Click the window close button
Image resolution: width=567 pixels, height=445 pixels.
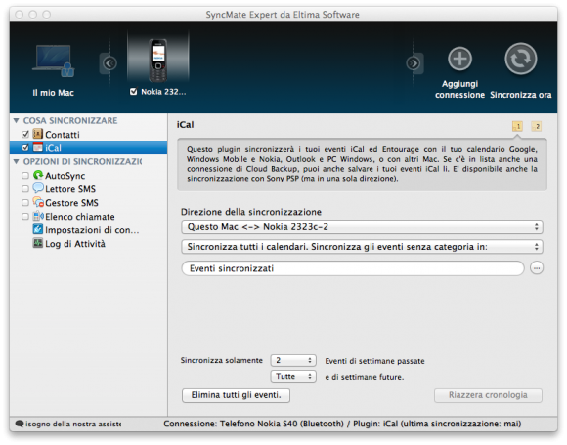click(20, 15)
